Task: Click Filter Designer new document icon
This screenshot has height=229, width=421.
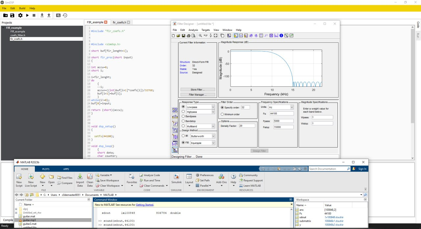Action: [173, 35]
